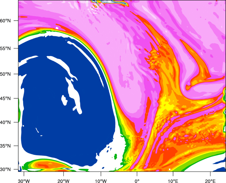This screenshot has width=226, height=183.
Task: Click the 45°N latitude label
Action: [x=5, y=98]
